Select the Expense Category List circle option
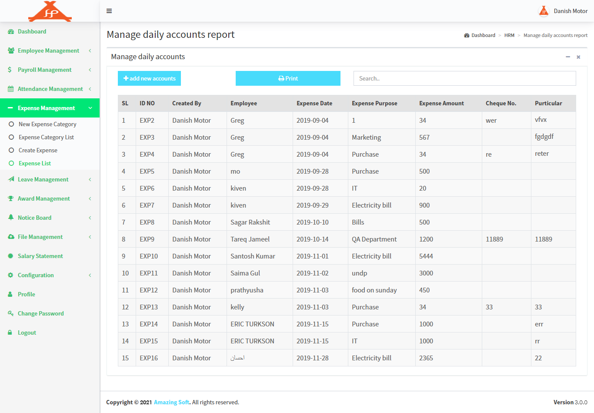This screenshot has width=594, height=413. (12, 138)
